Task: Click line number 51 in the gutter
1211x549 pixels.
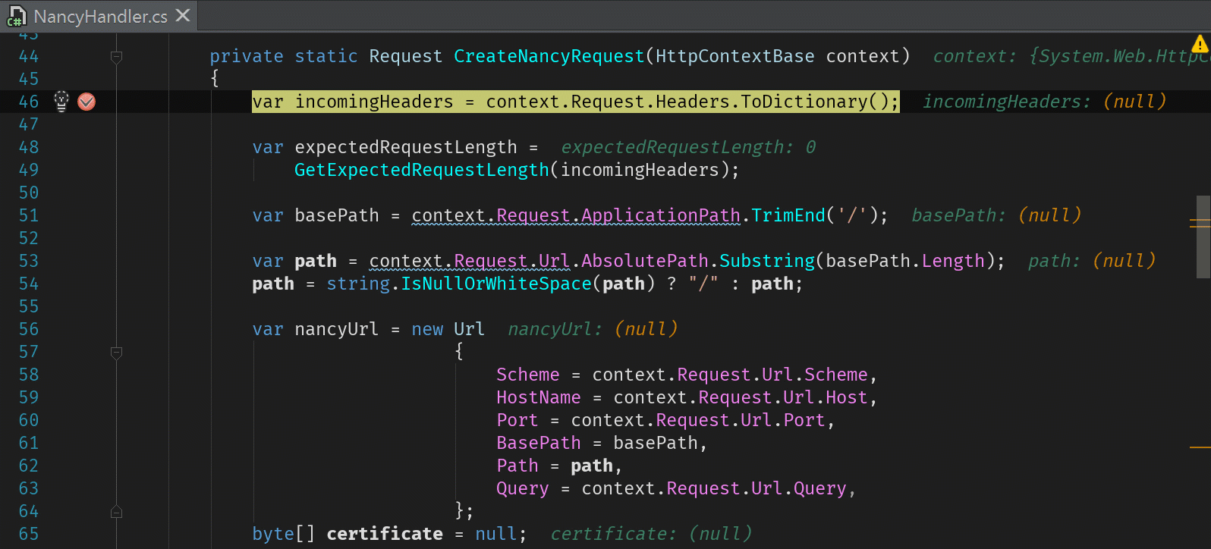Action: pyautogui.click(x=29, y=215)
